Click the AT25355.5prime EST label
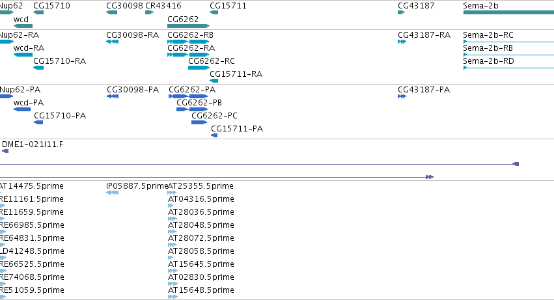 [x=201, y=186]
